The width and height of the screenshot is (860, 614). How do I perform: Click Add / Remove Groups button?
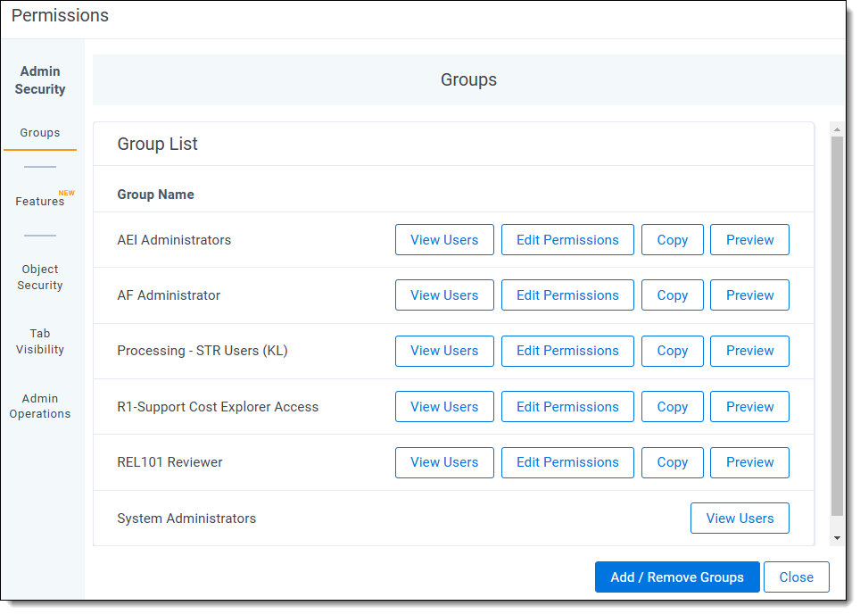click(x=677, y=577)
